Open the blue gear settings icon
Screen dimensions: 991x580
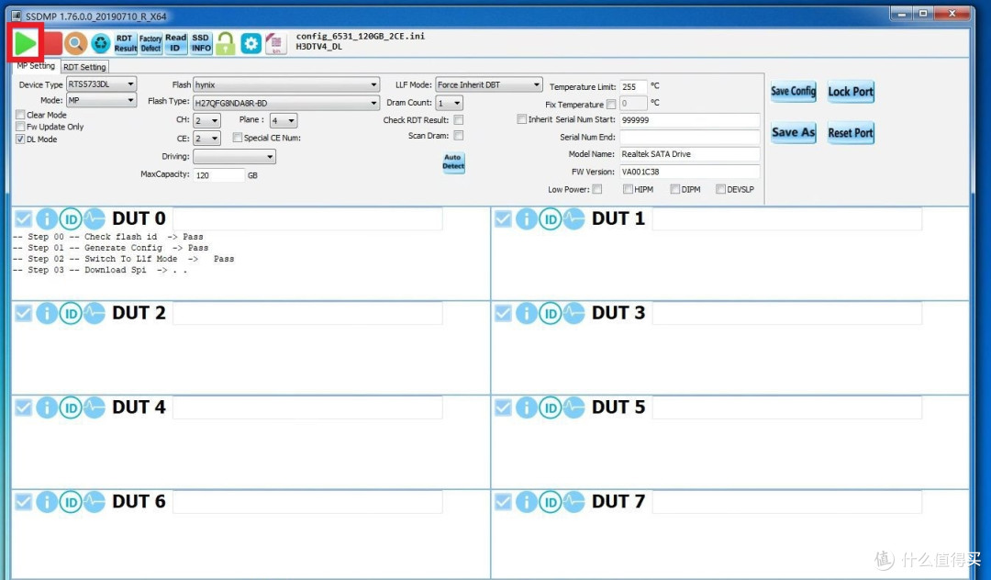click(x=251, y=43)
